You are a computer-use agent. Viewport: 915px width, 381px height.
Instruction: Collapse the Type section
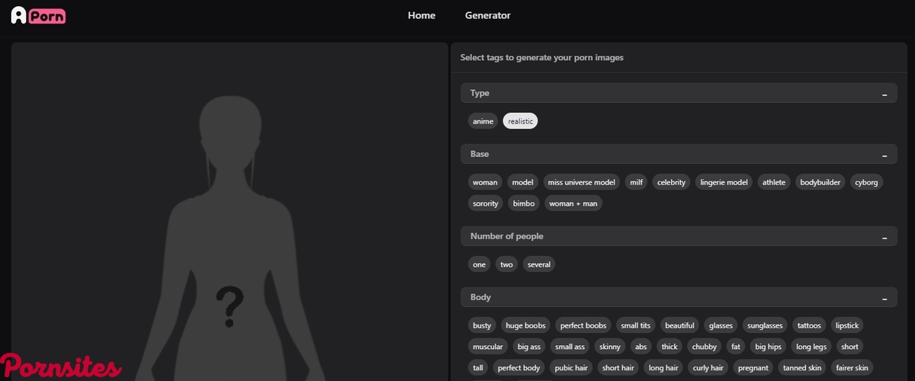[x=884, y=94]
